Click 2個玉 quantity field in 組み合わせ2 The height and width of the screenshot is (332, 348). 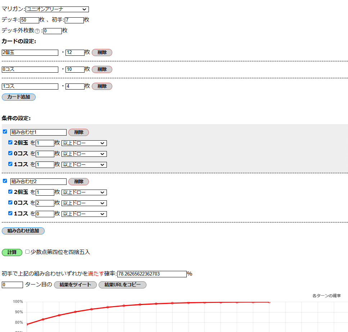click(45, 192)
